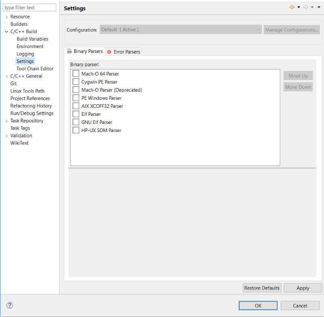324x317 pixels.
Task: Open the view menu triangle at top right
Action: (319, 7)
